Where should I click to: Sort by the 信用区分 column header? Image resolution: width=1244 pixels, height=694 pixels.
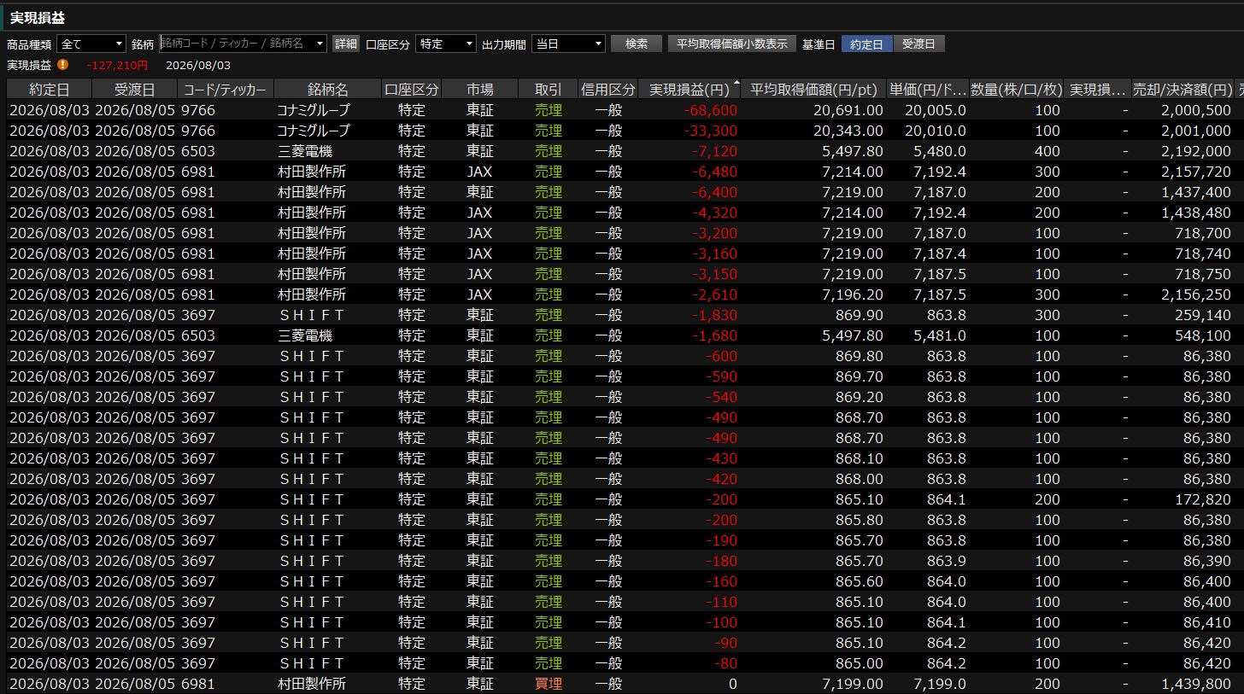click(608, 89)
